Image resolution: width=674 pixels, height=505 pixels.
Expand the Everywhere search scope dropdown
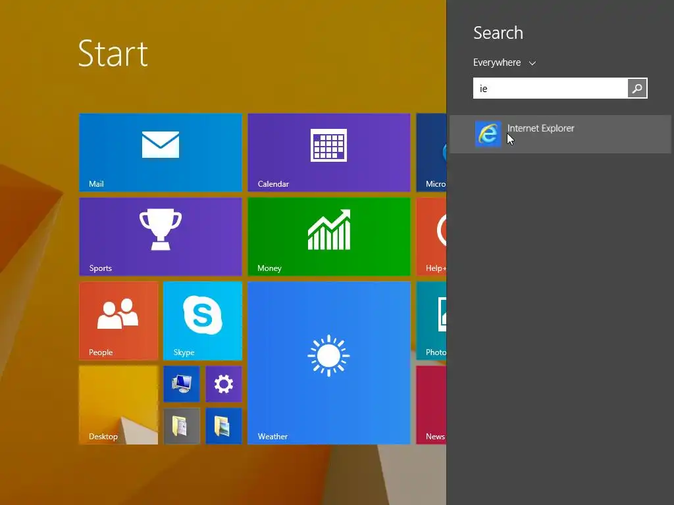click(x=504, y=62)
